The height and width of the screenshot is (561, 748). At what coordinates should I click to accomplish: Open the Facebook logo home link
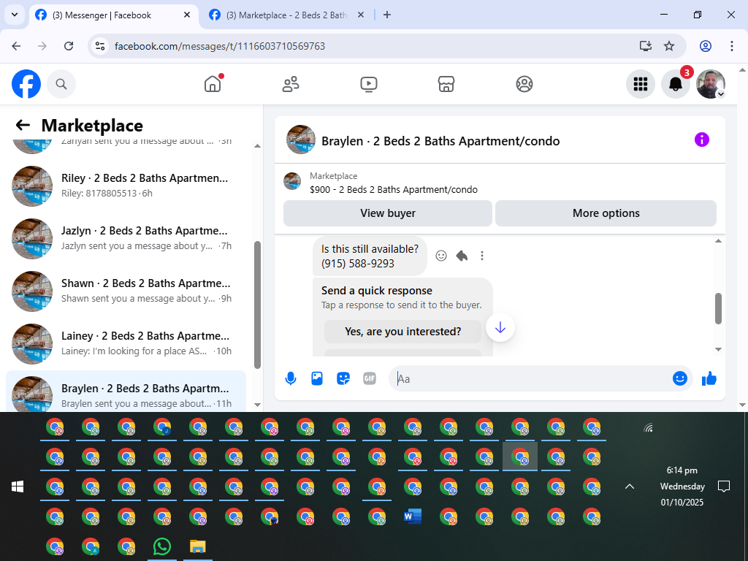point(26,84)
